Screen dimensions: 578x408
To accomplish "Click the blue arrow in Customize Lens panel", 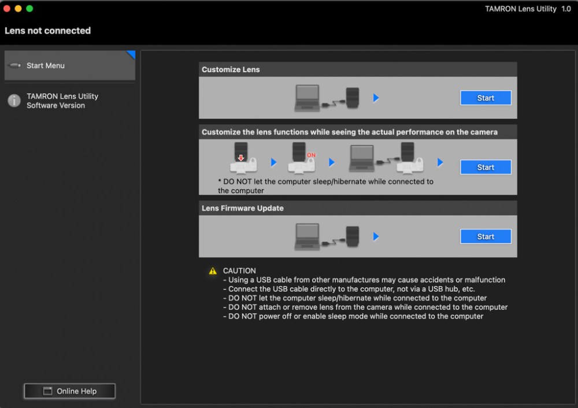I will (x=376, y=98).
